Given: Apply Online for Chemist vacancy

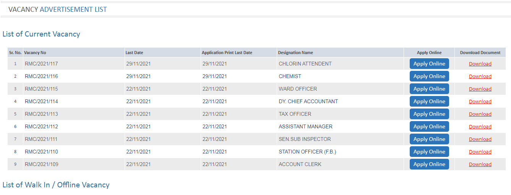Looking at the screenshot, I should 429,76.
